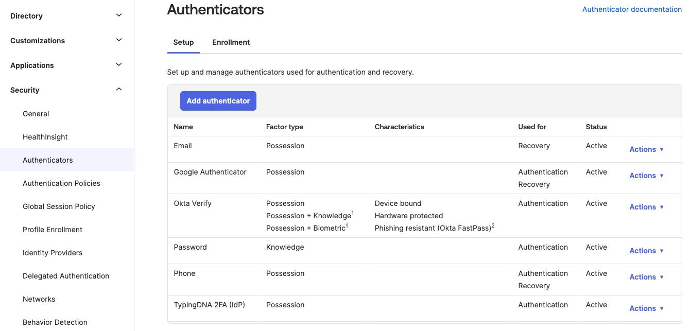This screenshot has height=331, width=690.
Task: Open Delegated Authentication page
Action: coord(66,276)
